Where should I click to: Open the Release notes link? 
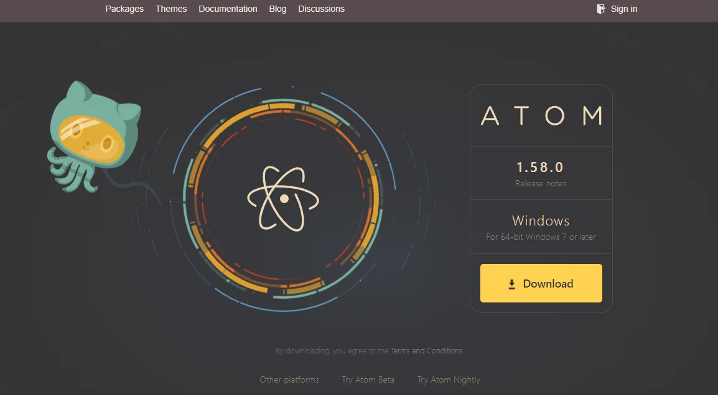(x=541, y=183)
